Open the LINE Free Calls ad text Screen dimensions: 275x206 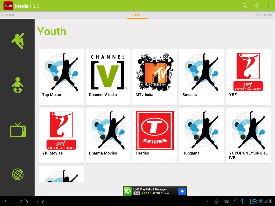(150, 189)
